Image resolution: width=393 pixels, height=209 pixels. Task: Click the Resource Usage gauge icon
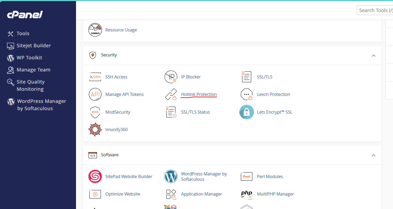tap(95, 30)
